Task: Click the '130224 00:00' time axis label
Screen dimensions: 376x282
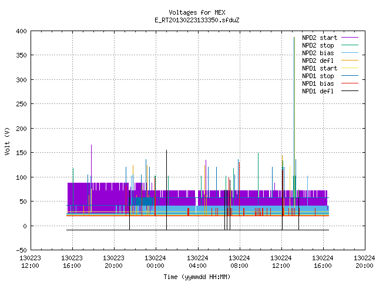Action: (155, 262)
